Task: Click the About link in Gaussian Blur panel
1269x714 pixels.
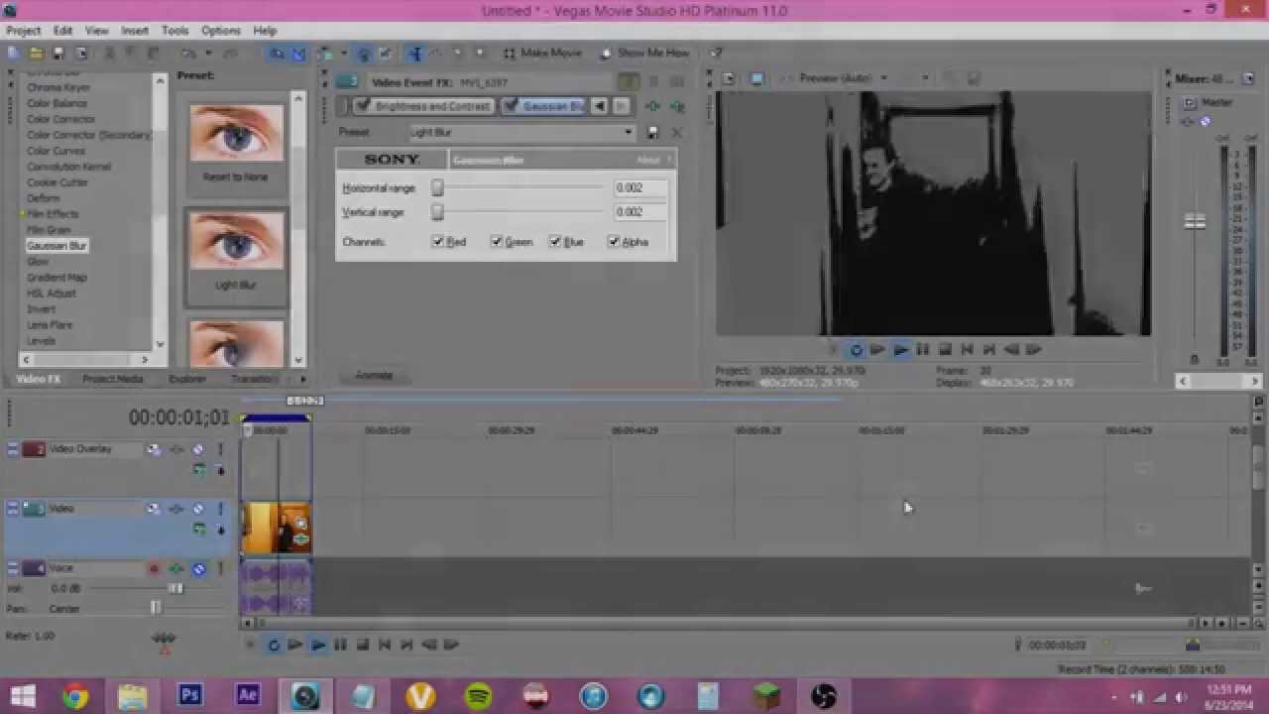Action: tap(647, 160)
